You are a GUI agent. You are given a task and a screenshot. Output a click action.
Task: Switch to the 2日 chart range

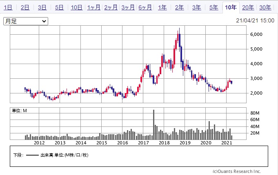pyautogui.click(x=25, y=8)
